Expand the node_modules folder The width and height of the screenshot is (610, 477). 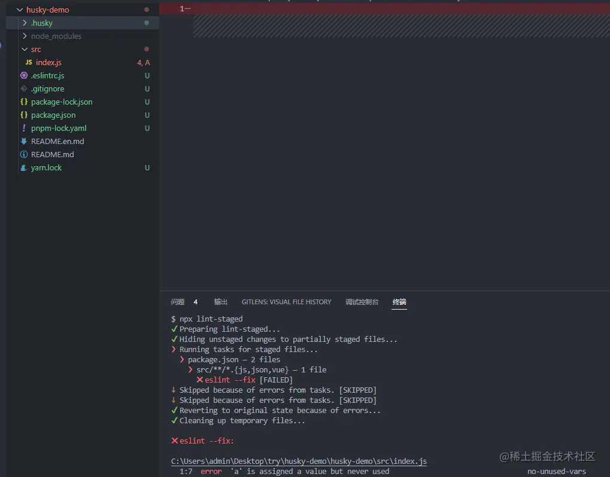[25, 36]
